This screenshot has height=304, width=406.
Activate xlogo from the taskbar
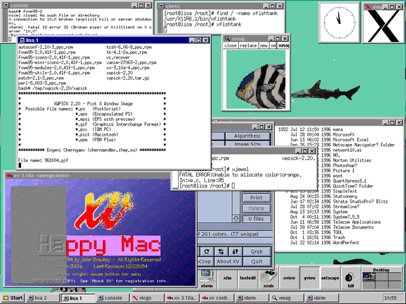click(x=148, y=298)
